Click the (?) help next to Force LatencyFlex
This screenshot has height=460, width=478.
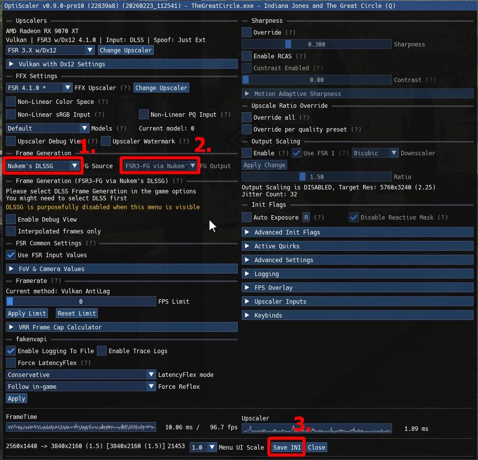86,363
